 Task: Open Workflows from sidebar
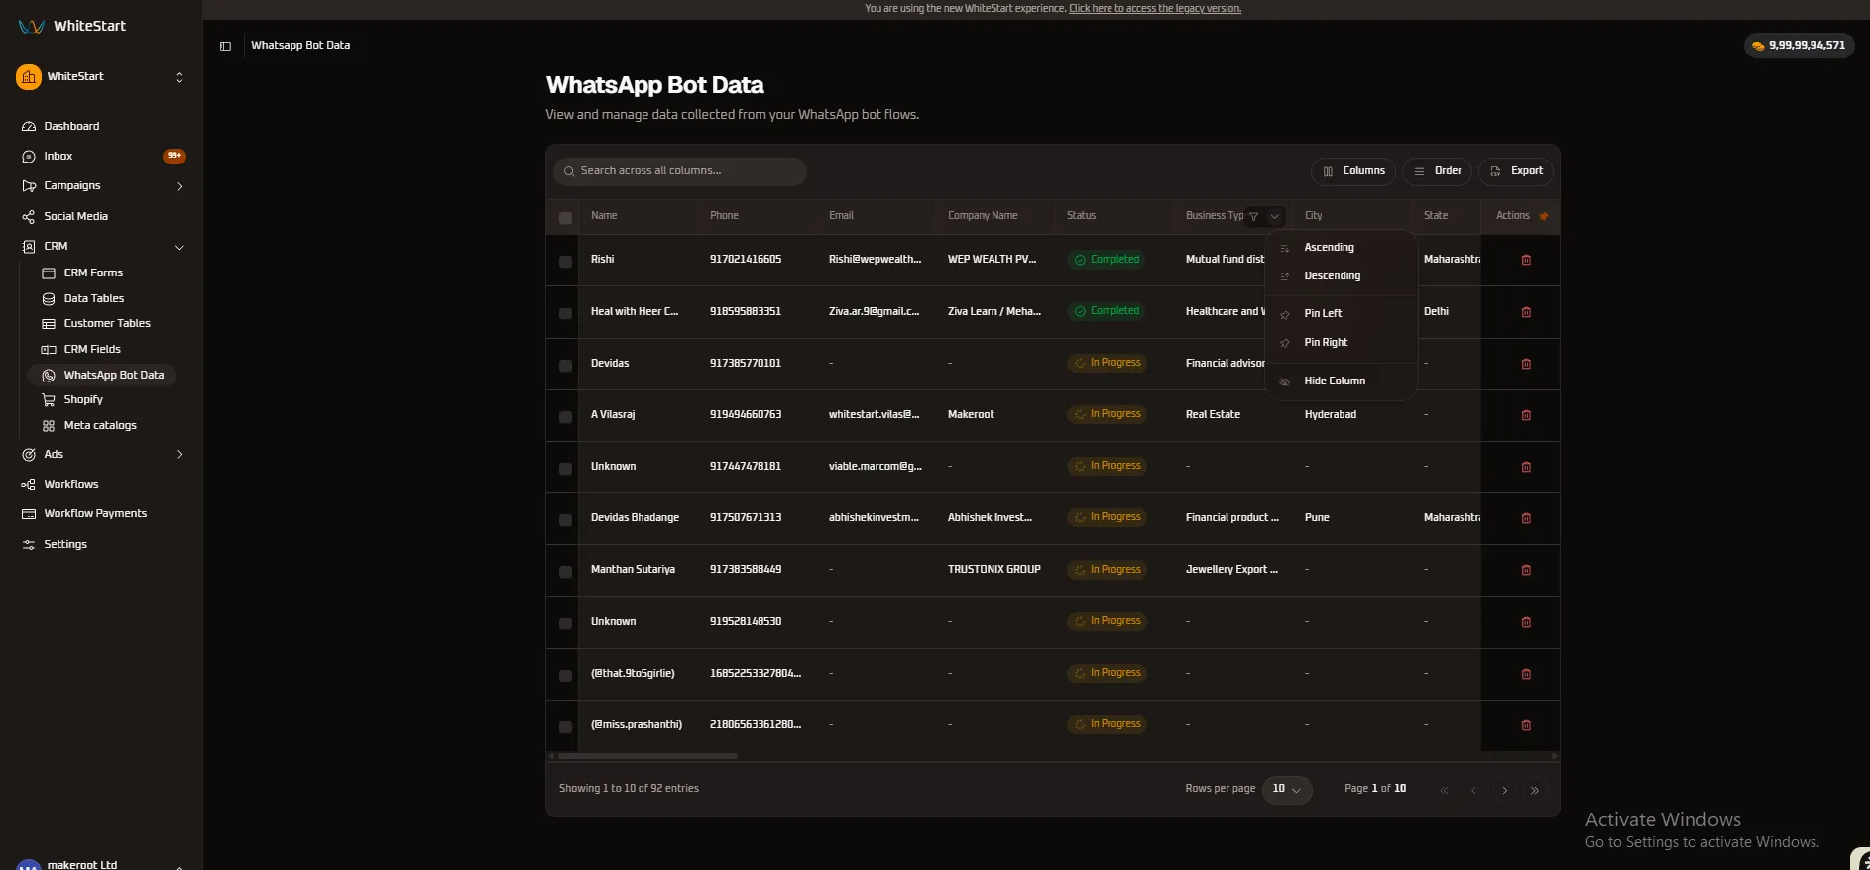(x=70, y=485)
